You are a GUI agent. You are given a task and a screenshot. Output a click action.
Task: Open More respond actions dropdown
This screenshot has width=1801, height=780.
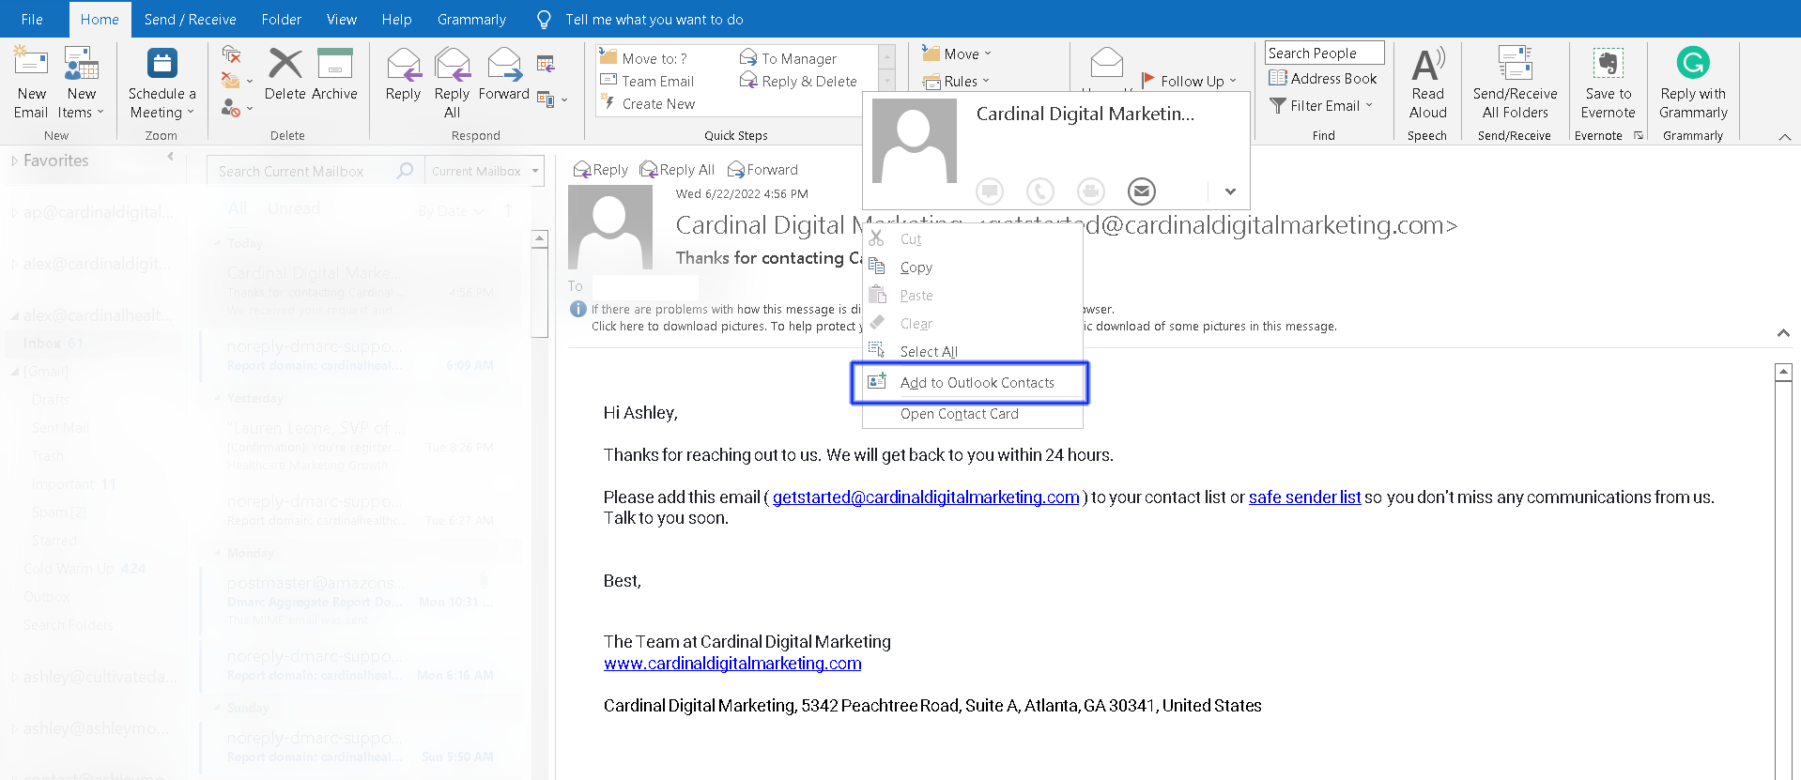[x=552, y=99]
